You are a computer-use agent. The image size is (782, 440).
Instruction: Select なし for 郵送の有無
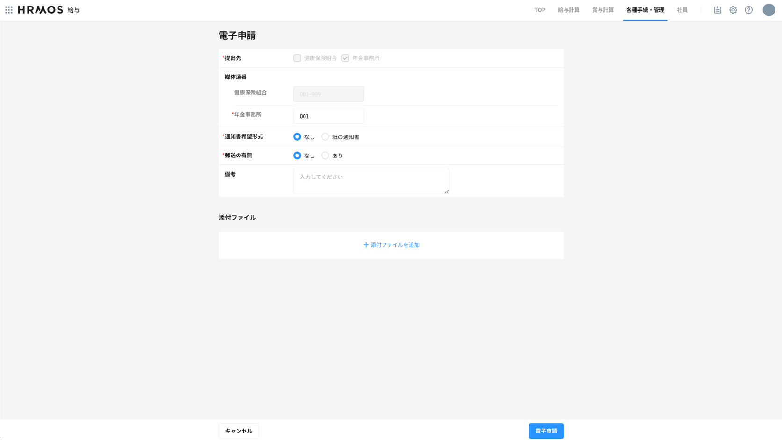[x=297, y=156]
